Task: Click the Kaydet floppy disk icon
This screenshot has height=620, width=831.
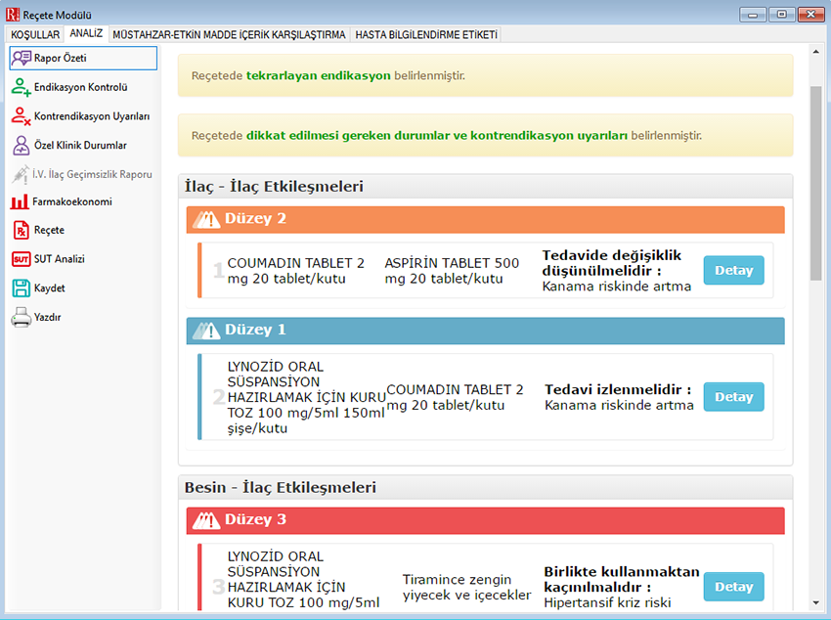Action: coord(21,288)
